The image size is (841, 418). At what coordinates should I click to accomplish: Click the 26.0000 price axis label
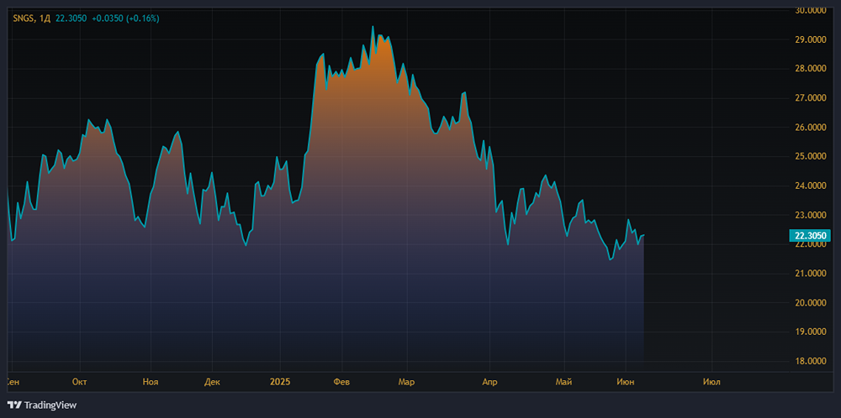coord(811,128)
